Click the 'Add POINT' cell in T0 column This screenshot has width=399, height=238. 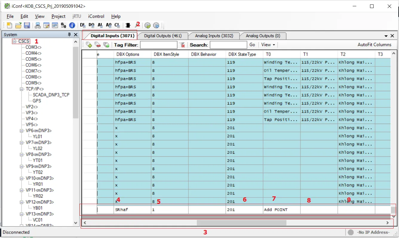282,210
